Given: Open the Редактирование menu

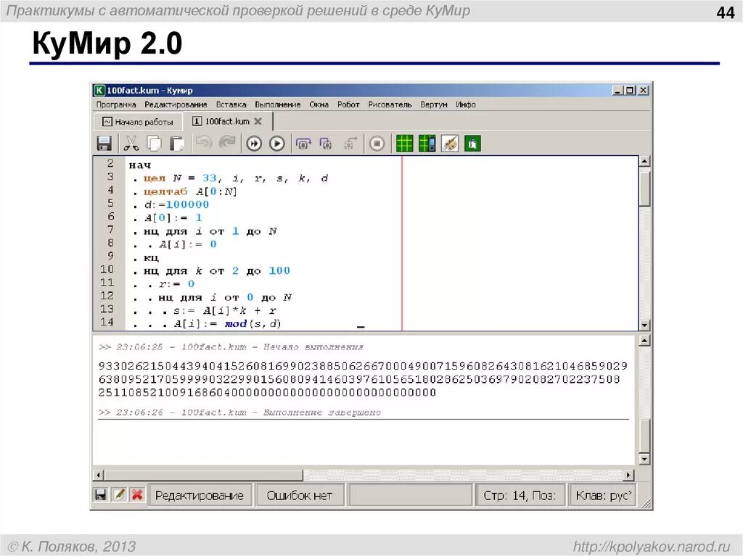Looking at the screenshot, I should click(176, 104).
